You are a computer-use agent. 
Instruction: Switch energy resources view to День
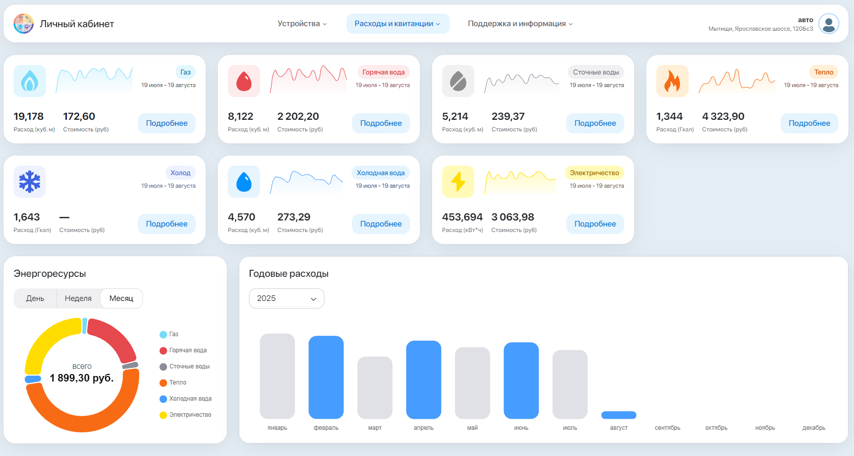(35, 298)
